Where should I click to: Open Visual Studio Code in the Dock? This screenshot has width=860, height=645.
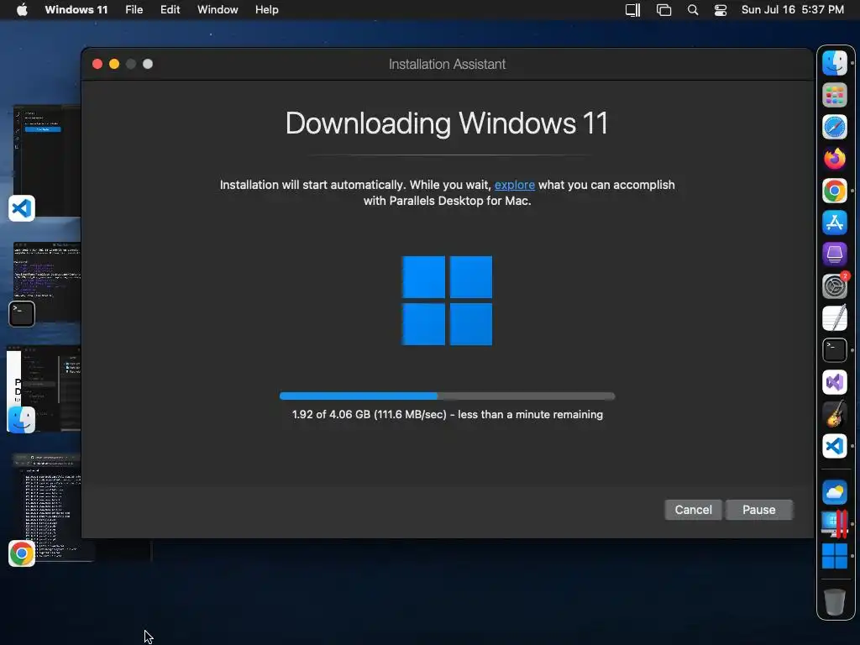point(834,446)
